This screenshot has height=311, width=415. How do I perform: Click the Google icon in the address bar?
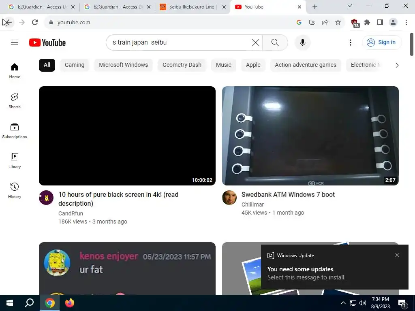[x=299, y=23]
